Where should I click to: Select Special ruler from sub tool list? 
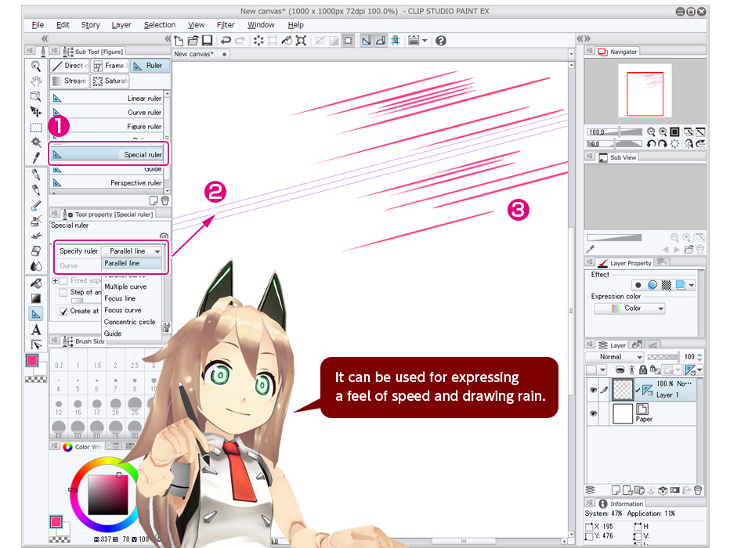109,154
